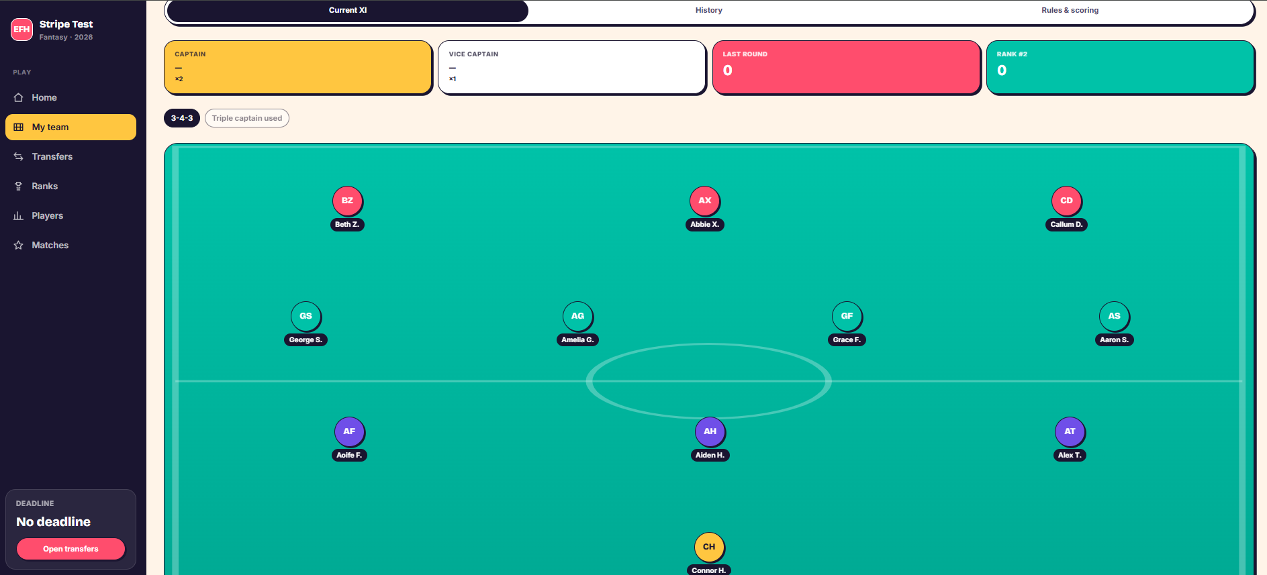This screenshot has height=575, width=1267.
Task: Click the Last Round score card
Action: [846, 67]
